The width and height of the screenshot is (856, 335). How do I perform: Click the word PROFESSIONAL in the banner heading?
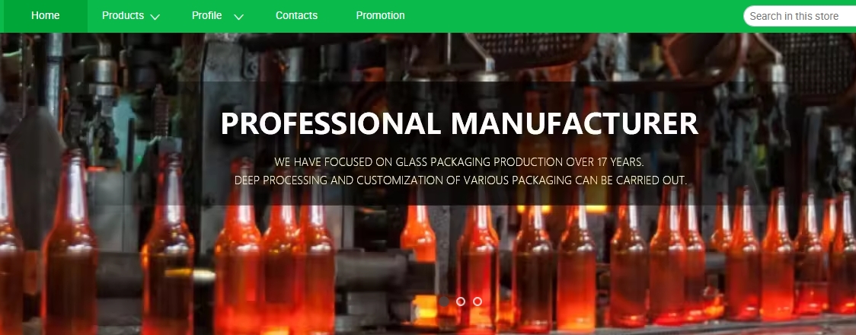(331, 124)
